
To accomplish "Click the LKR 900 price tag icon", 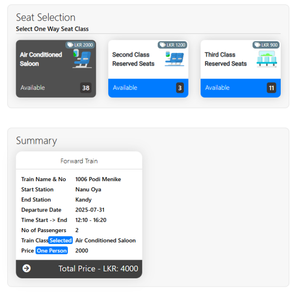I will point(257,45).
